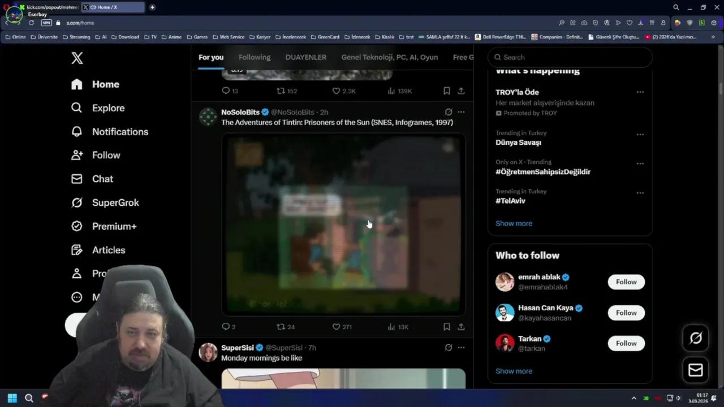Open the Windows Start menu
Viewport: 724px width, 407px height.
point(12,398)
